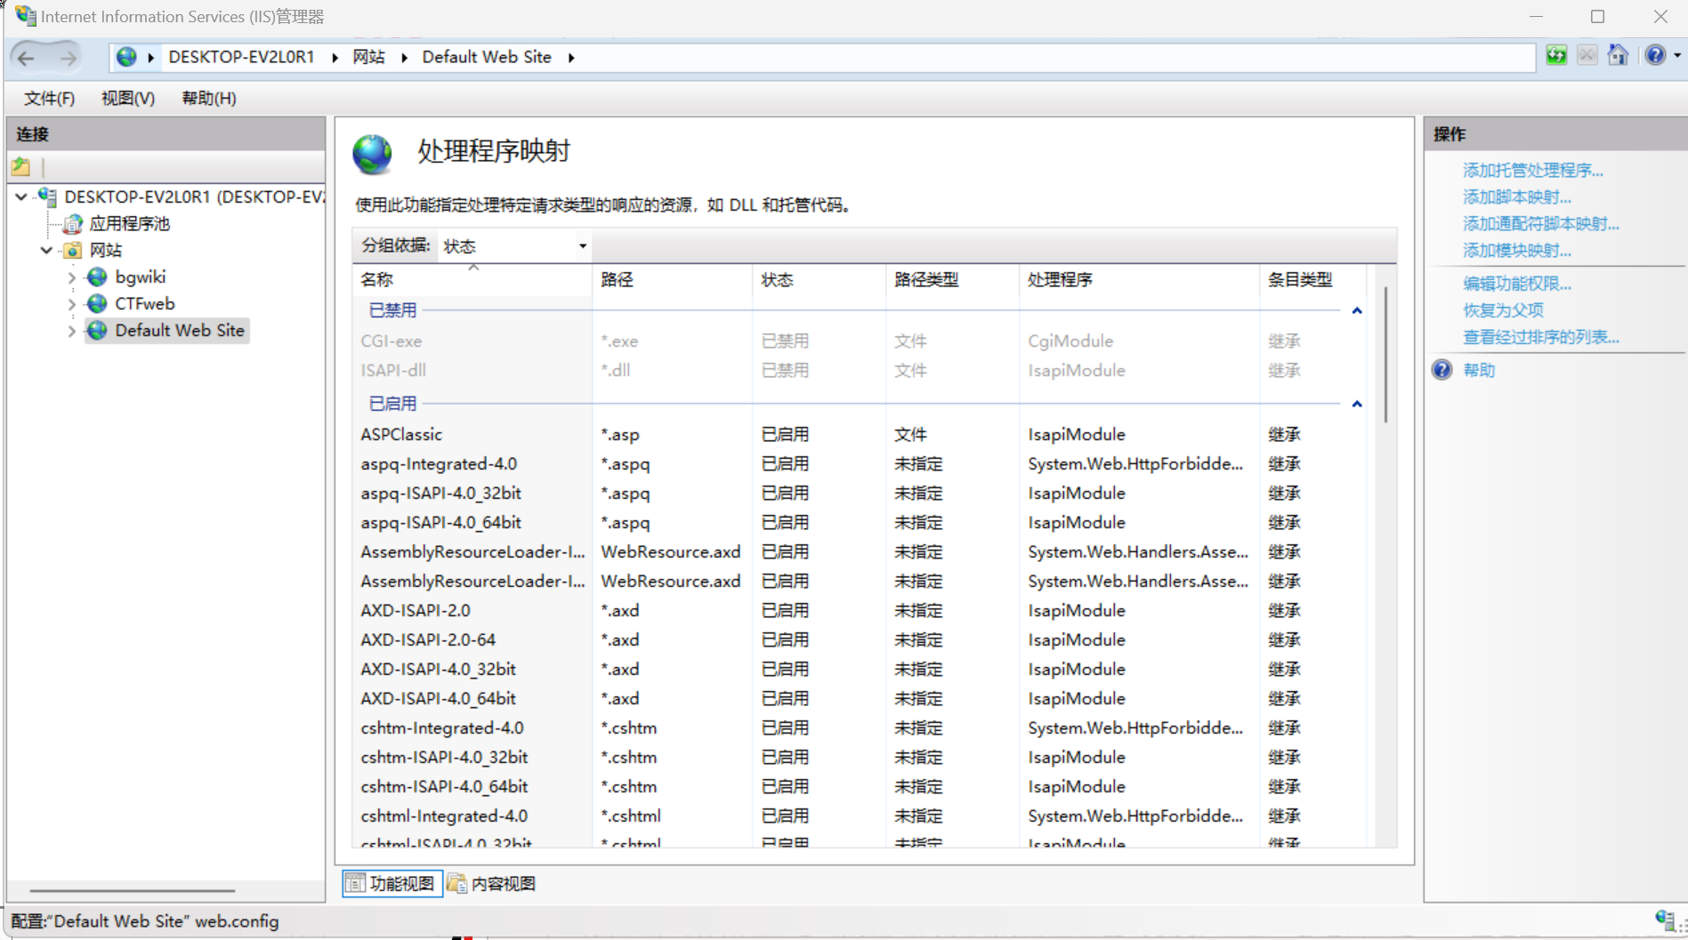Select the aspq-ISAPI-4.0_64bit handler row

(859, 523)
